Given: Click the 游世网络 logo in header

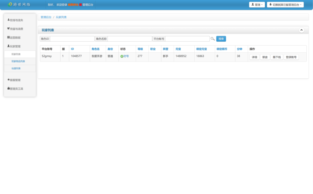Looking at the screenshot, I should [19, 5].
